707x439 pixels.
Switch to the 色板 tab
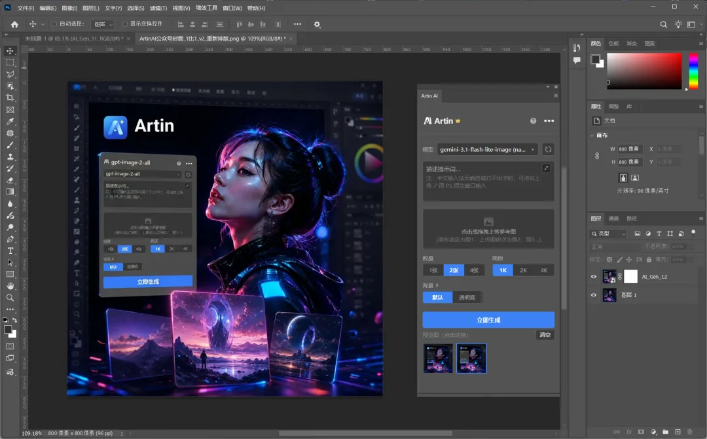613,43
